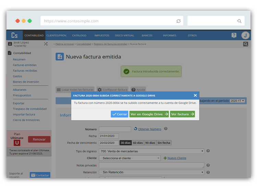This screenshot has height=189, width=257.
Task: Open the período 2020-1T dropdown
Action: [237, 101]
